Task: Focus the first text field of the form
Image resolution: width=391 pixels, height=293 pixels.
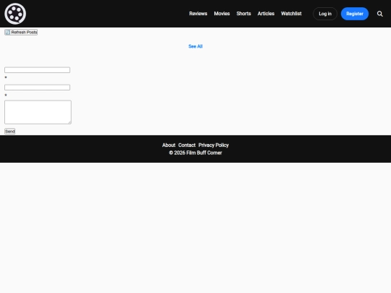Action: click(37, 70)
